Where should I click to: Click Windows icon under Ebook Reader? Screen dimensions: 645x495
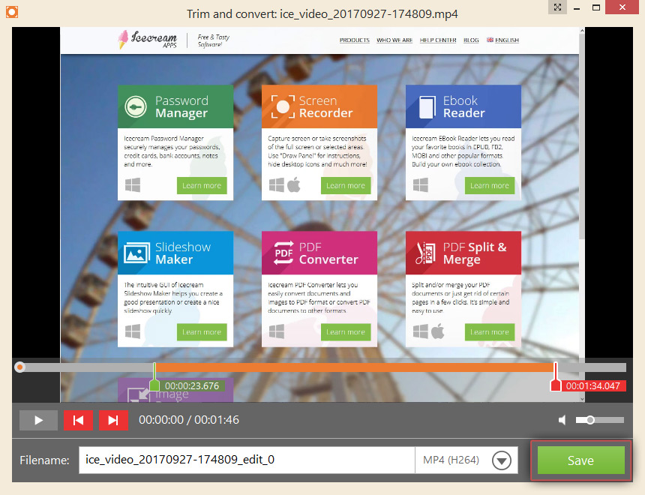pyautogui.click(x=421, y=185)
